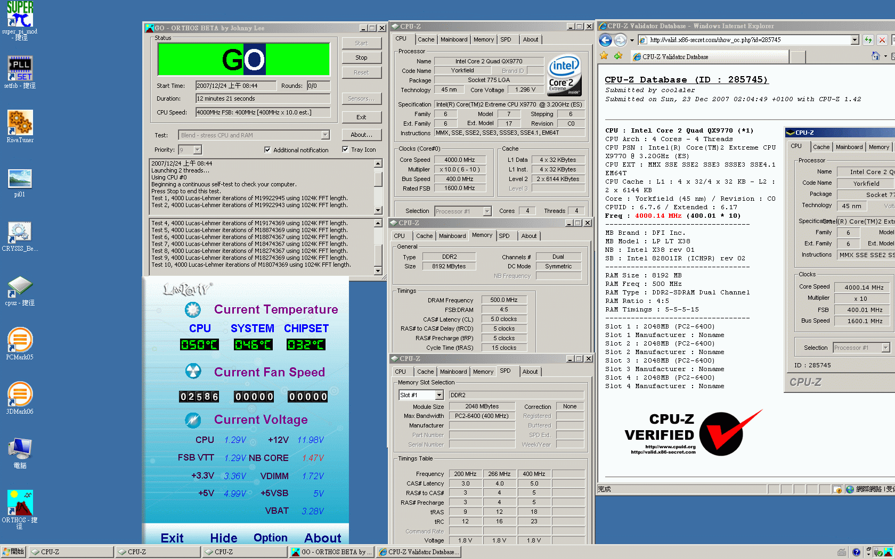Launch RivaTuner from desktop

[20, 127]
